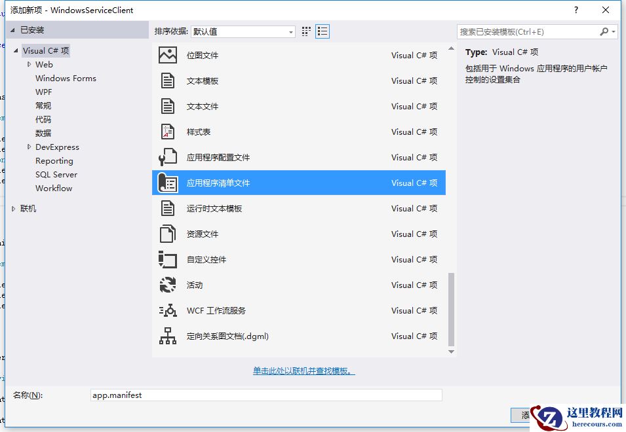The image size is (626, 432).
Task: Click the 应用程序清单文件 manifest icon
Action: 168,183
